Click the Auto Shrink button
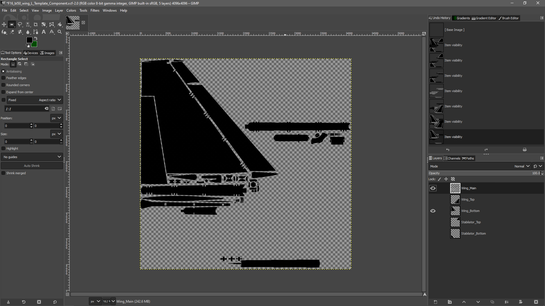Viewport: 545px width, 306px height. (x=32, y=166)
